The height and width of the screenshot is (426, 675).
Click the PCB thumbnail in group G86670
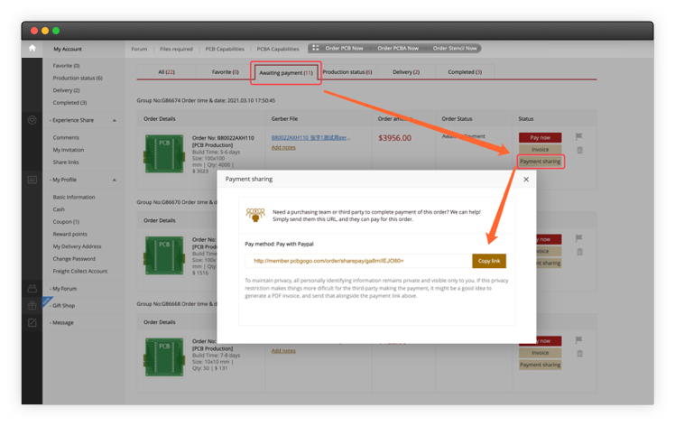pyautogui.click(x=164, y=255)
